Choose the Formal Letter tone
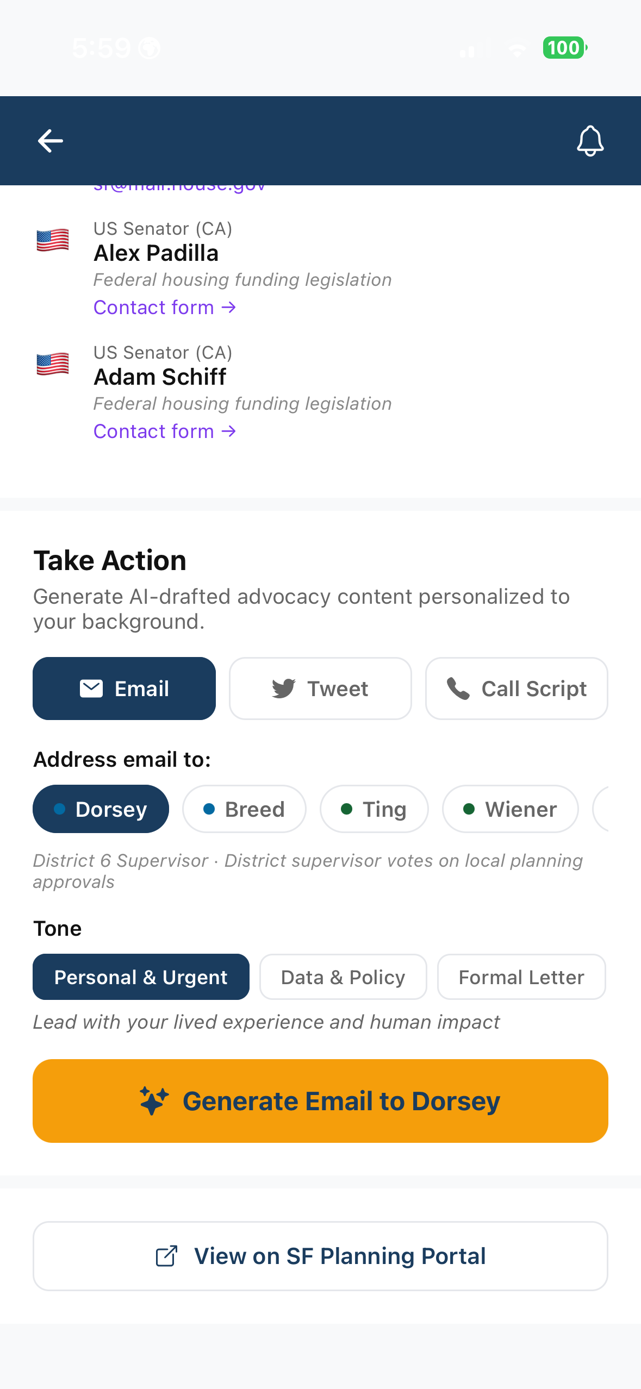Image resolution: width=641 pixels, height=1389 pixels. [521, 977]
